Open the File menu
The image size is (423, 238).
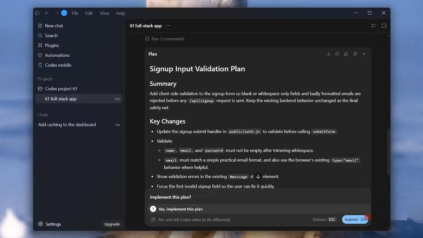[x=75, y=13]
